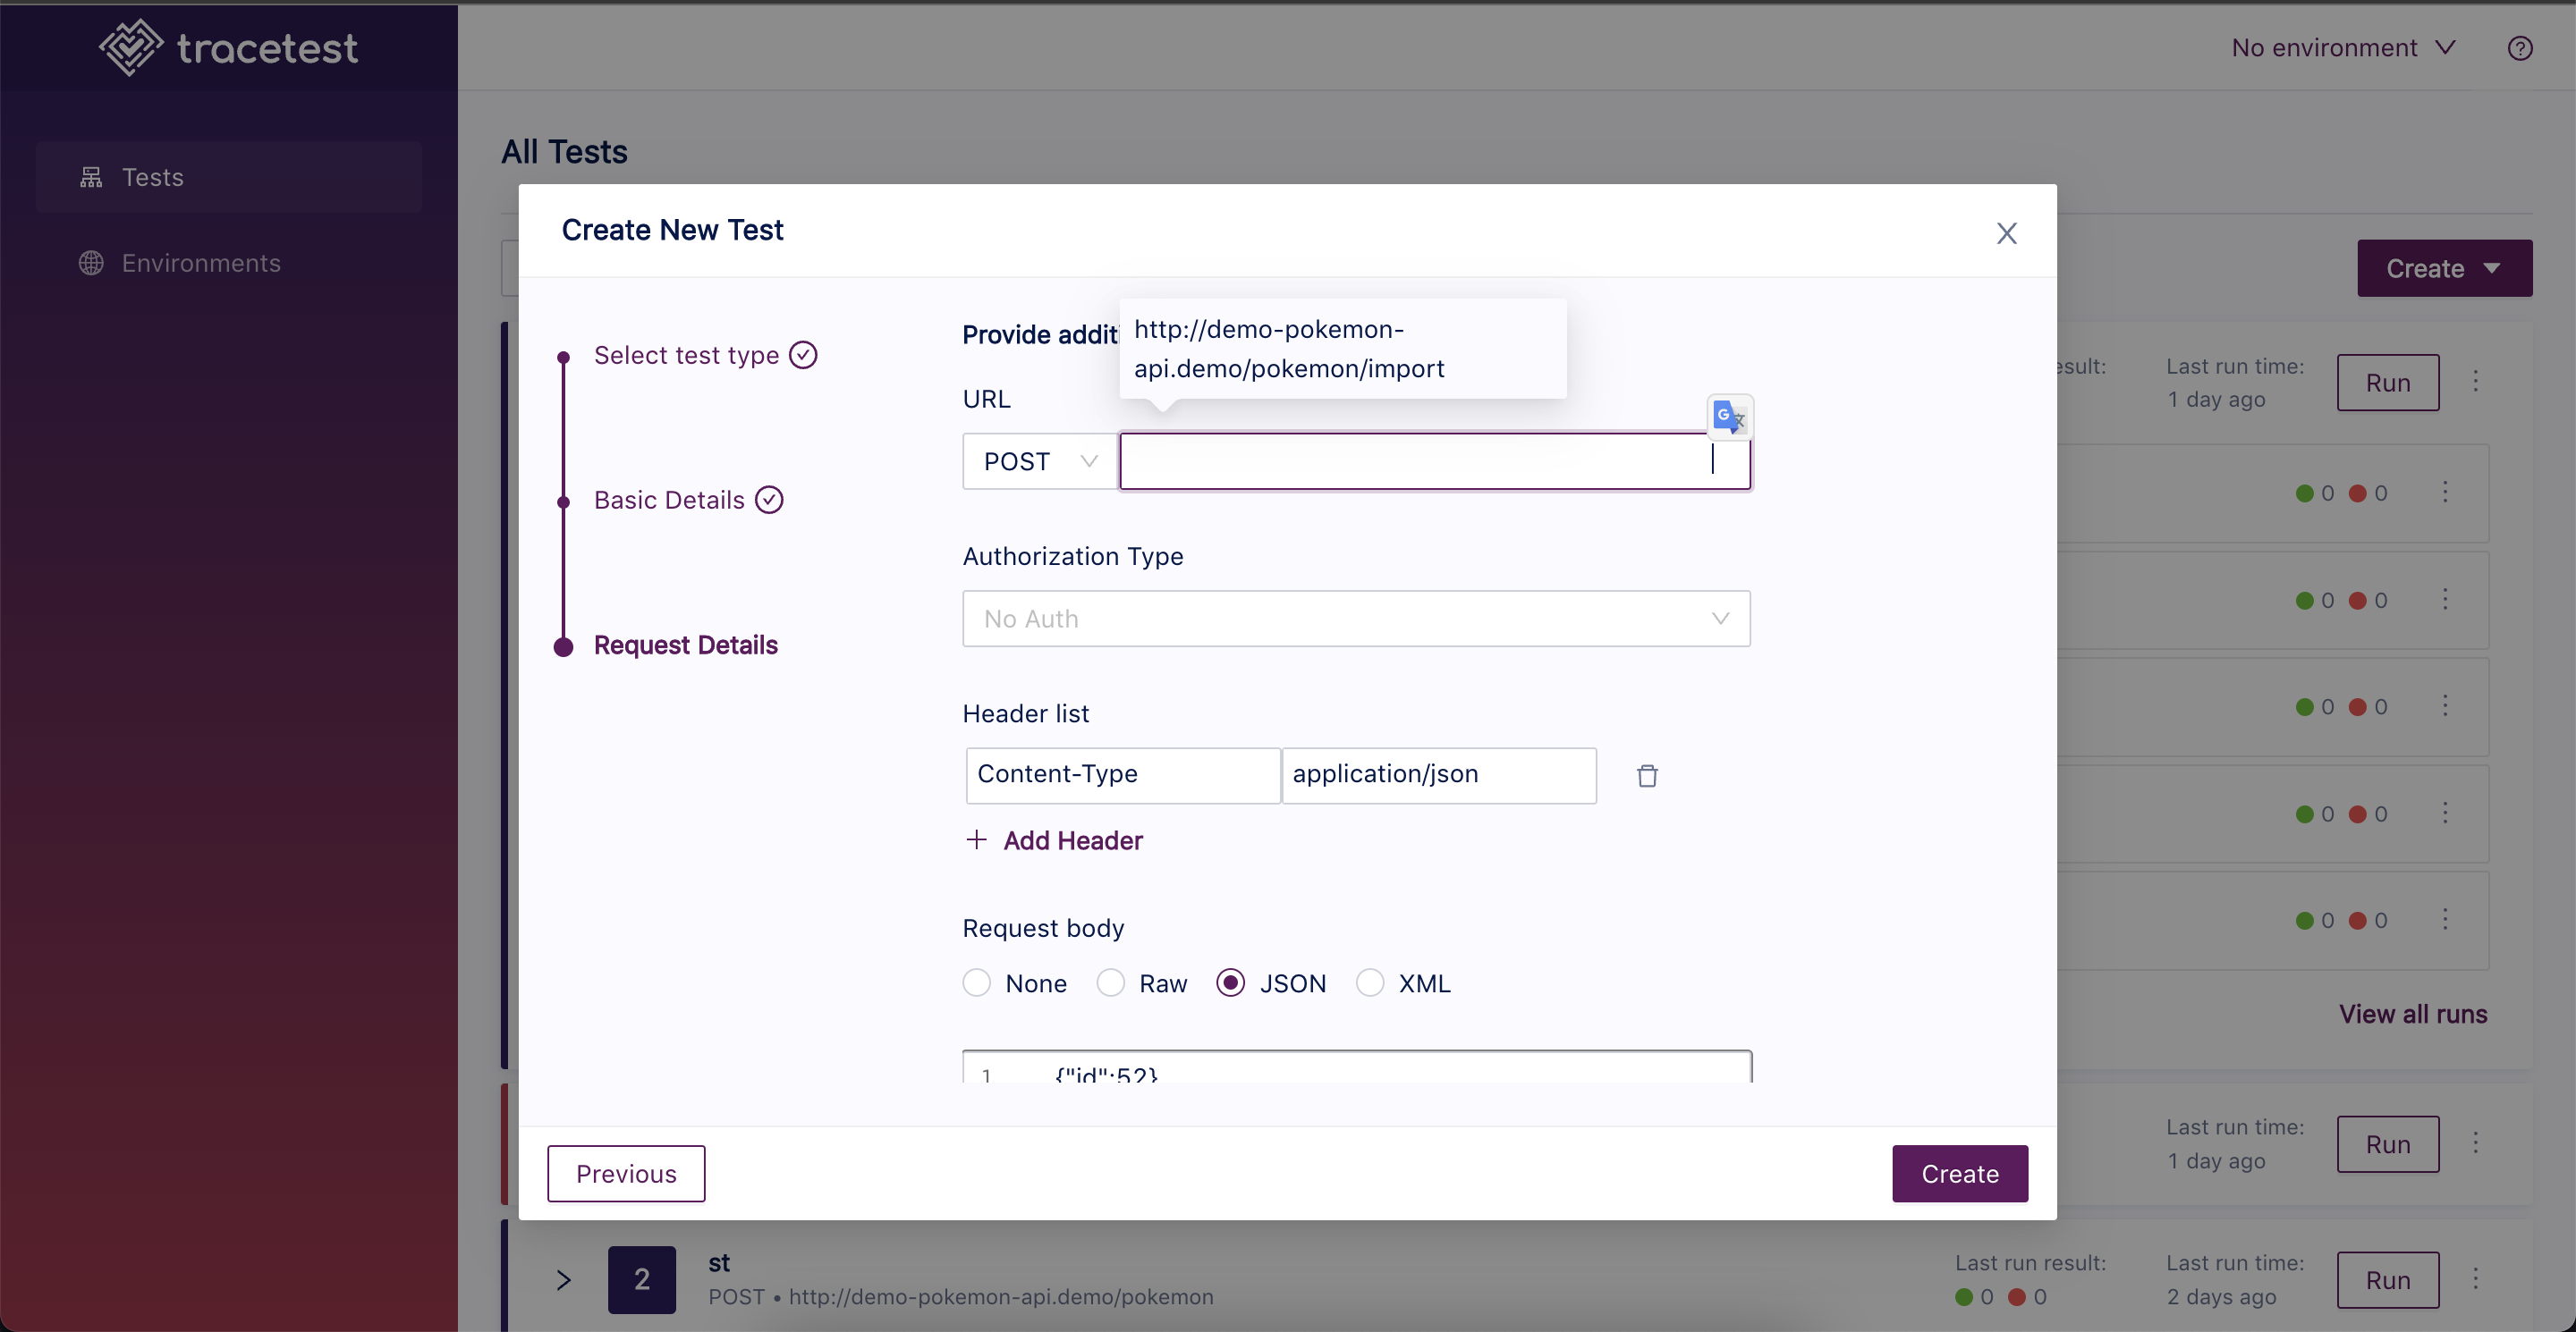Screen dimensions: 2576x1332
Task: Expand the Create dropdown button in All Tests
Action: click(x=2444, y=268)
